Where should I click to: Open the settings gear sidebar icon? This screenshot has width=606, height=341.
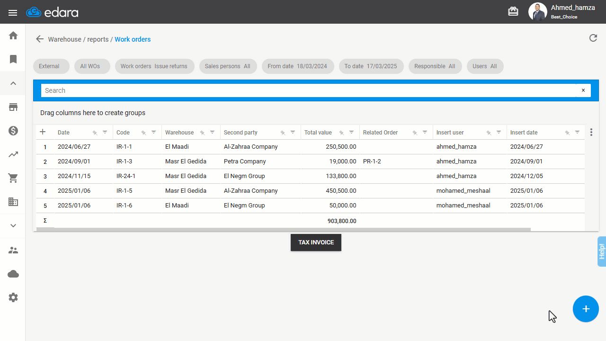pos(13,297)
